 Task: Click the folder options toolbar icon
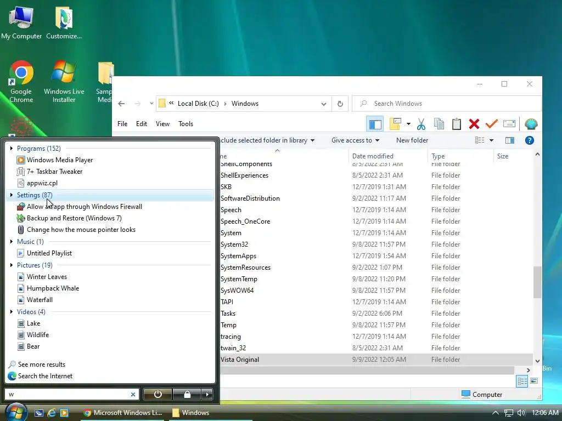click(x=395, y=124)
